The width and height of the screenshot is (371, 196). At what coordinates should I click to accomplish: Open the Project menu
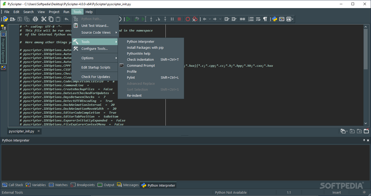pos(54,12)
